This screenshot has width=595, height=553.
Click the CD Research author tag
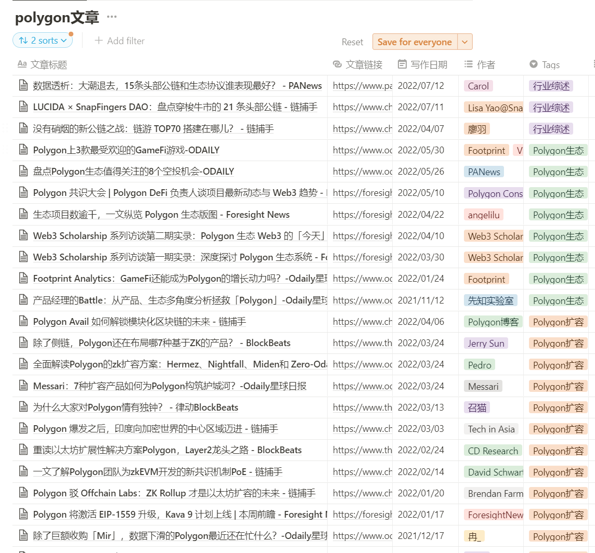(493, 451)
